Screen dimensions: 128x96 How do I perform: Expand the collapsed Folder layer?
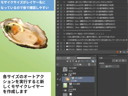63,90
